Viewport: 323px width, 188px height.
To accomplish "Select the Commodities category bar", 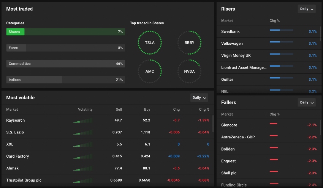I will tap(65, 64).
